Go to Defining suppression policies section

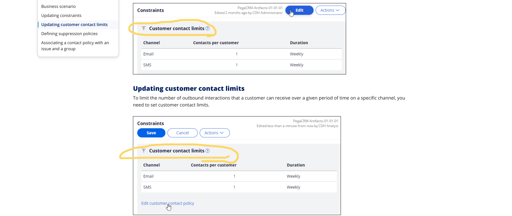(69, 34)
